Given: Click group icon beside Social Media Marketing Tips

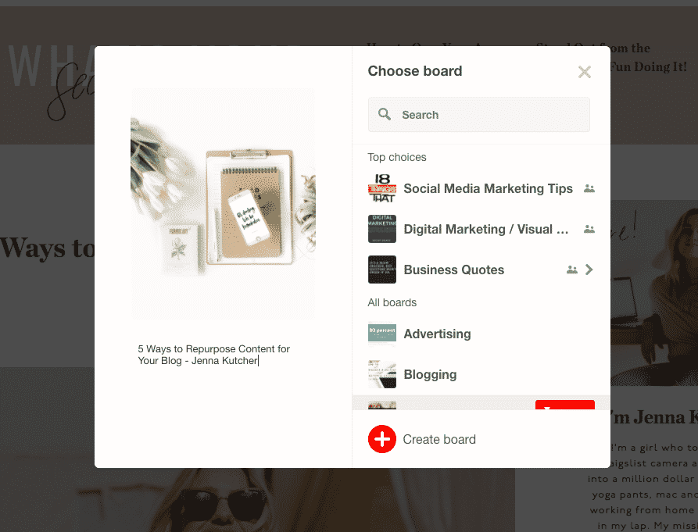Looking at the screenshot, I should 589,188.
